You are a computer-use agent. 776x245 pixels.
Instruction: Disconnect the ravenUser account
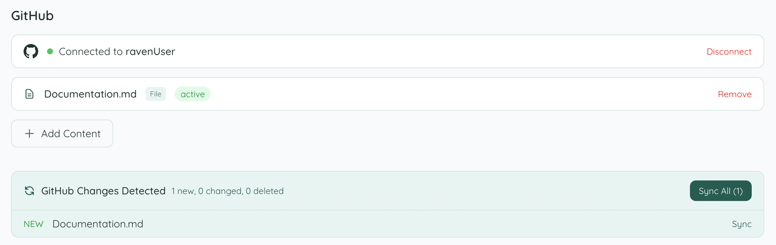click(729, 51)
